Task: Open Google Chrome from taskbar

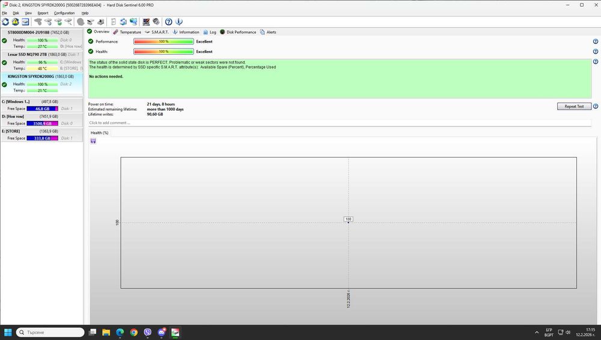Action: tap(134, 332)
